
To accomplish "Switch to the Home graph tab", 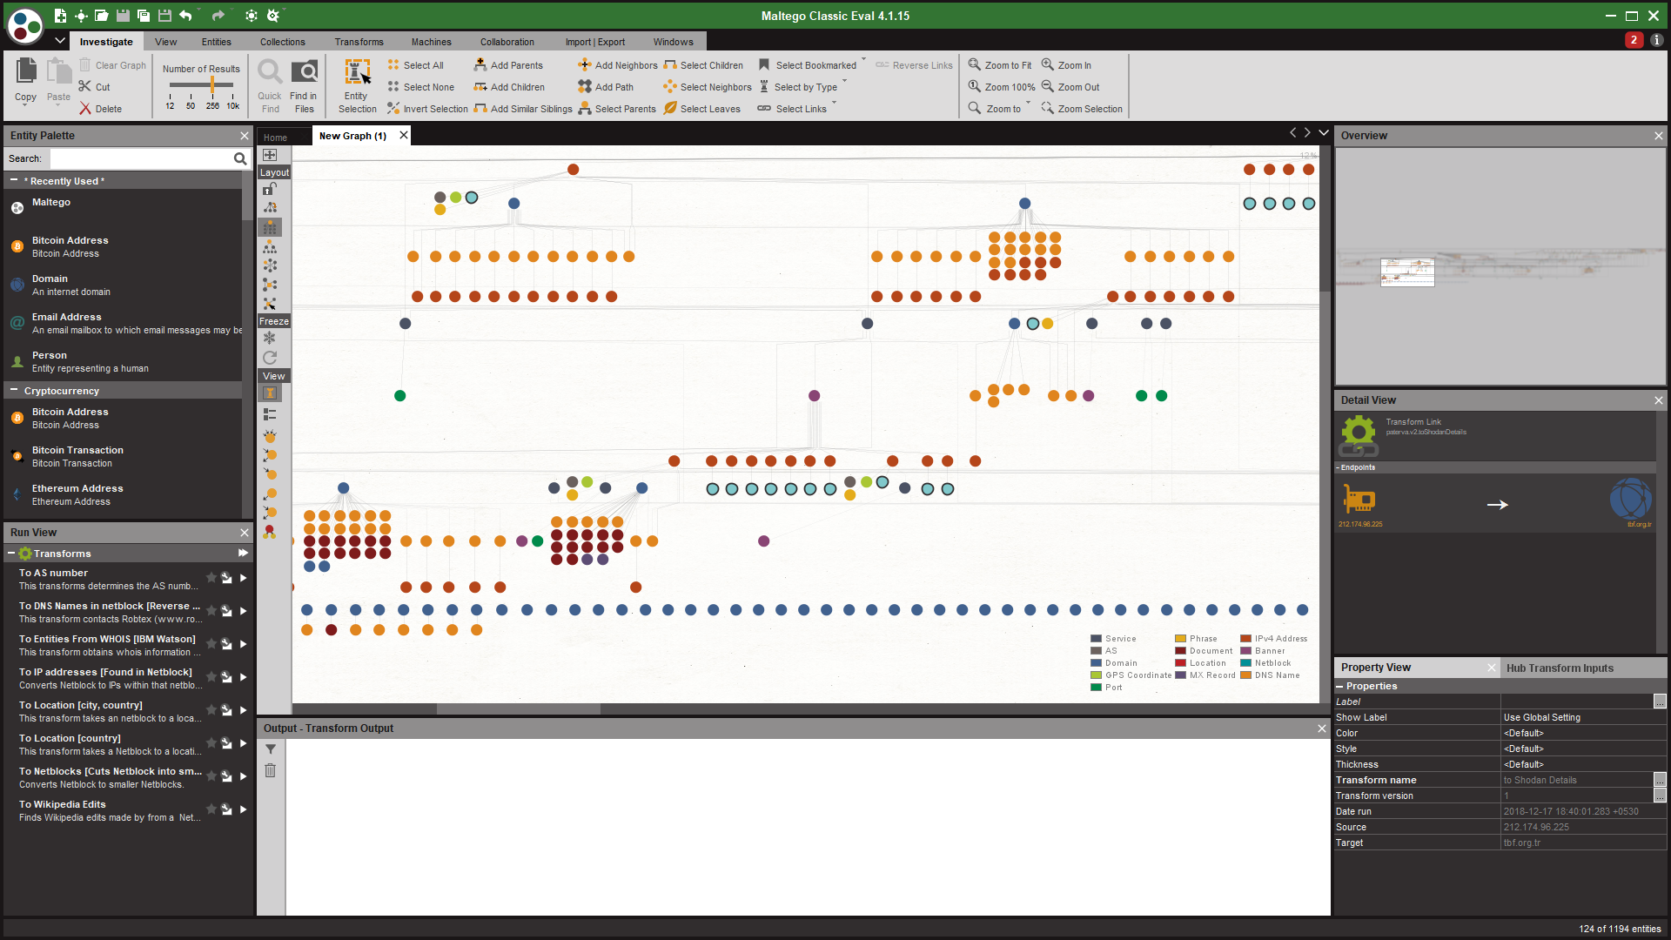I will click(x=275, y=138).
